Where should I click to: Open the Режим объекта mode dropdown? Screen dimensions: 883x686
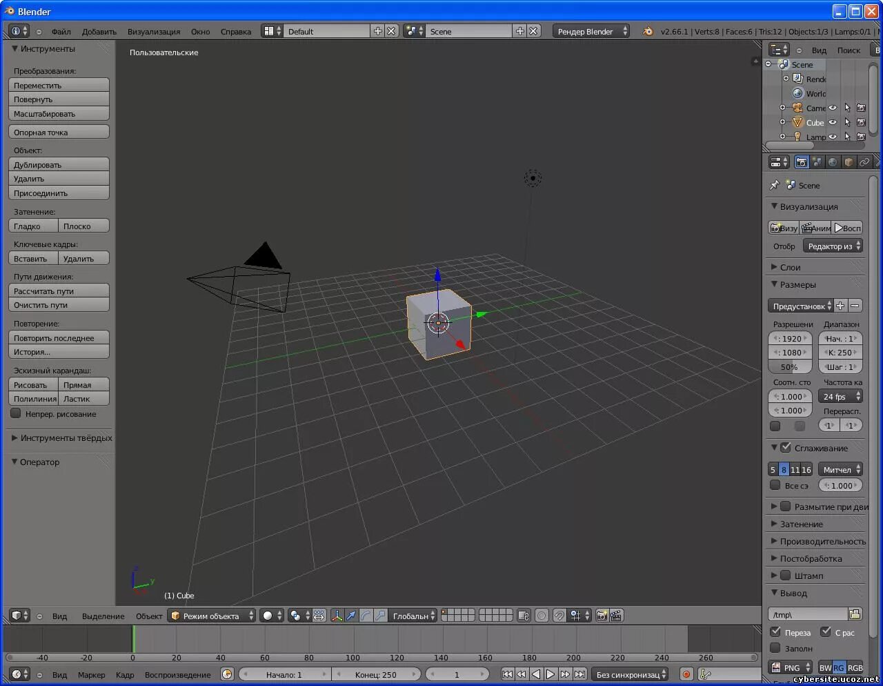coord(212,616)
